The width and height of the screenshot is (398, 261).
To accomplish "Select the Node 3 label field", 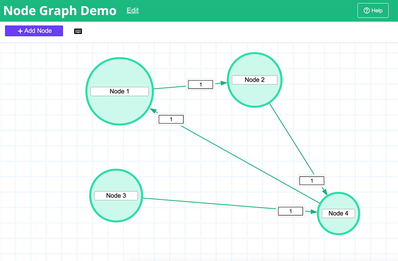I will (116, 196).
